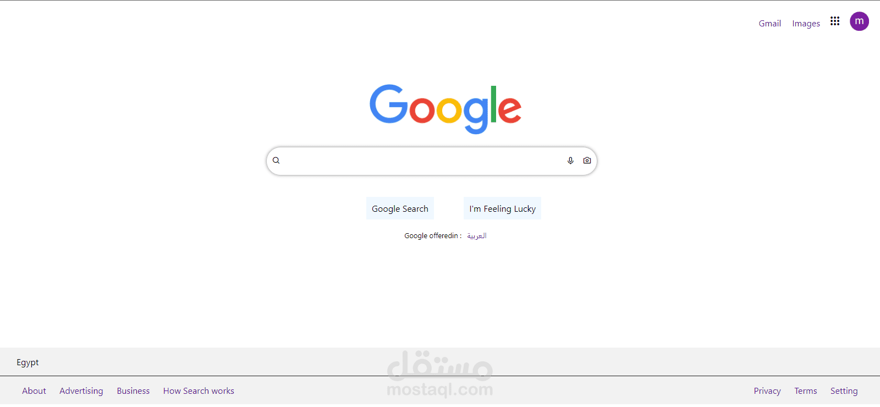Click the Google Search button
This screenshot has width=880, height=407.
pyautogui.click(x=400, y=208)
